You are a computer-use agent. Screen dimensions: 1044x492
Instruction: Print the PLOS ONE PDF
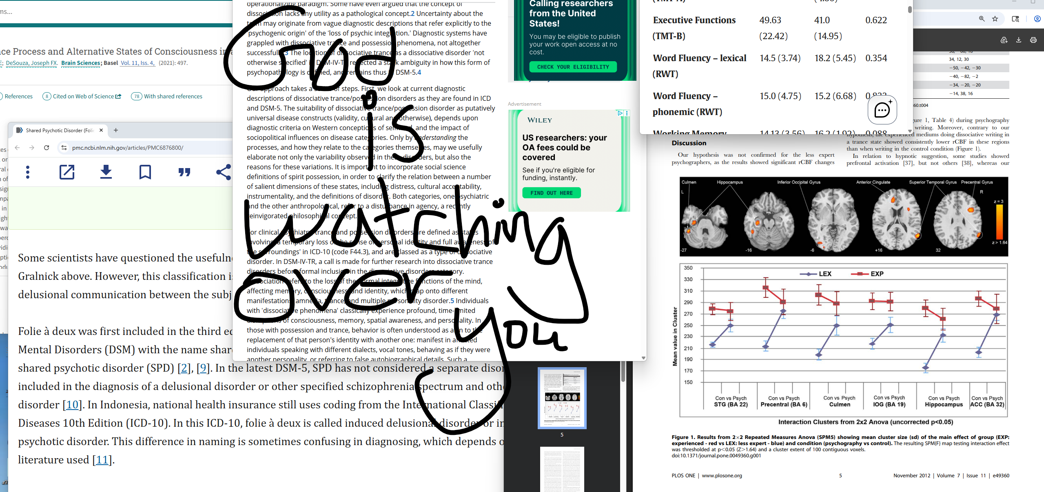[1033, 40]
